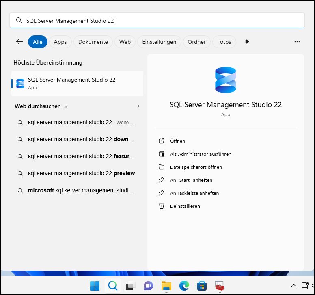Click the pin icon beside An Taskleiste anheften
Image resolution: width=315 pixels, height=295 pixels.
point(162,193)
